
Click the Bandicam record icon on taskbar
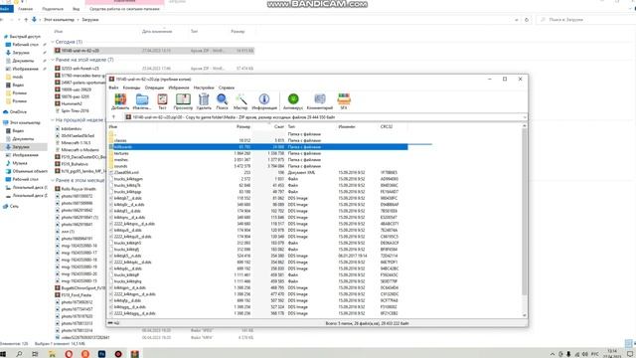[118, 354]
